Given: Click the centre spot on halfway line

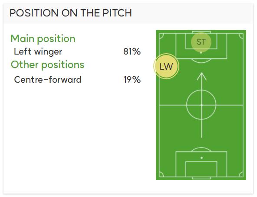Looking at the screenshot, I should point(201,105).
